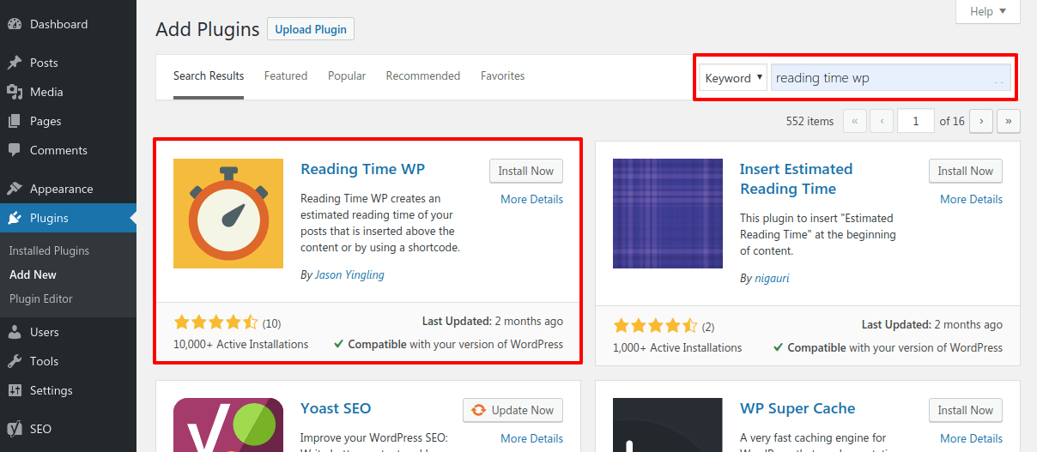
Task: Open the Keyword search type dropdown
Action: click(x=733, y=78)
